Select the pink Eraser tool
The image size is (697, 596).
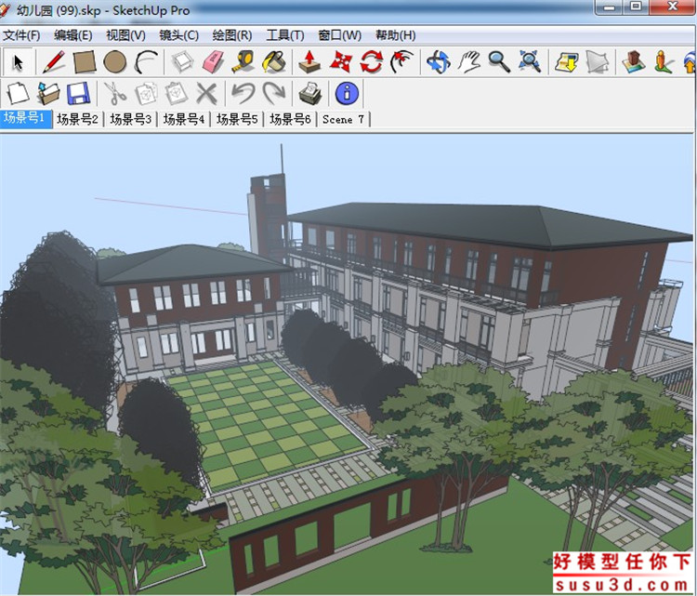point(214,61)
